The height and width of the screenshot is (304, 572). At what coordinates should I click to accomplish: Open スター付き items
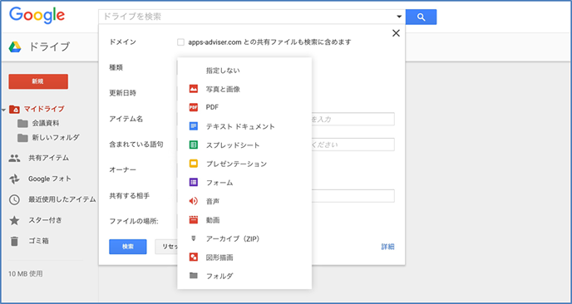pyautogui.click(x=45, y=221)
